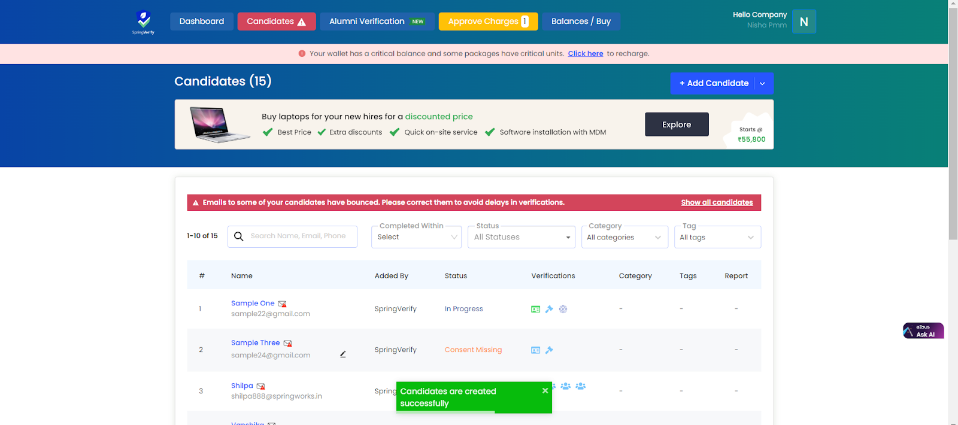Click bounced email icon next to Sample Three

pyautogui.click(x=287, y=344)
